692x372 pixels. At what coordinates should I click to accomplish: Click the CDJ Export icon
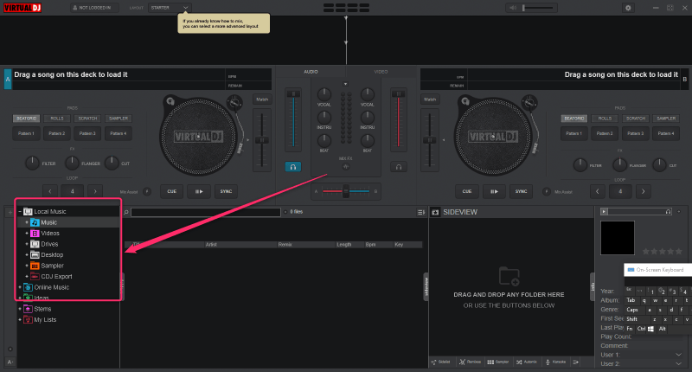pos(35,276)
